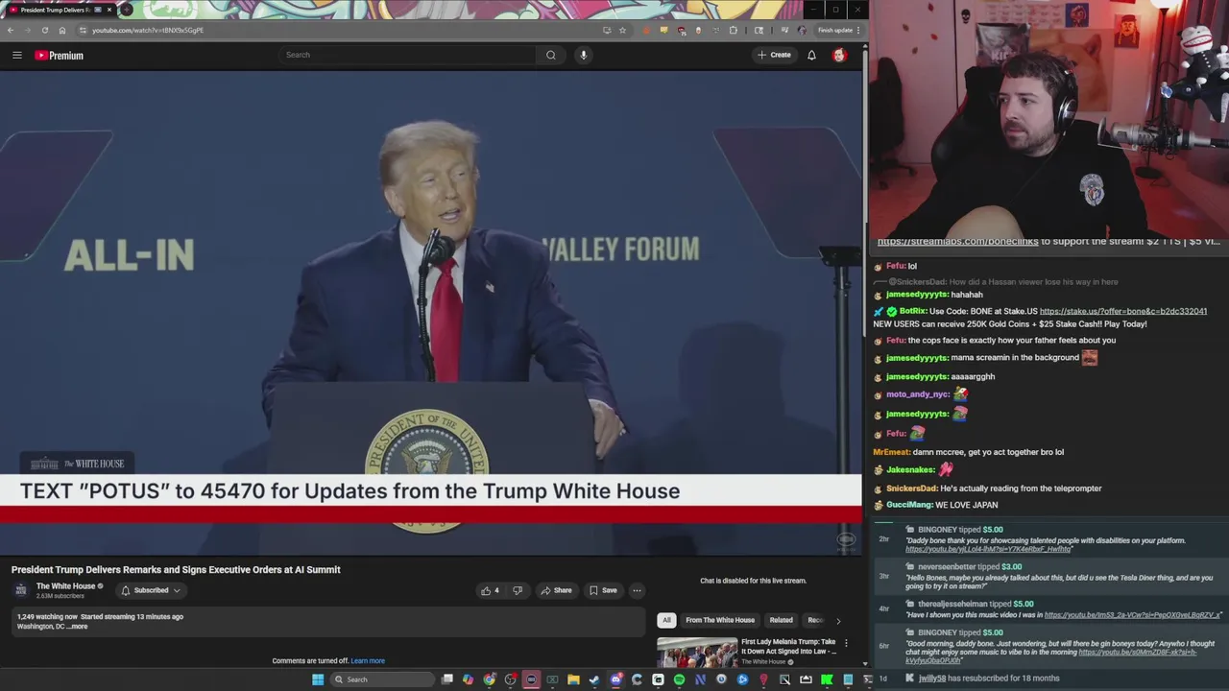Click SnickersDad teleprompter chat message

988,488
